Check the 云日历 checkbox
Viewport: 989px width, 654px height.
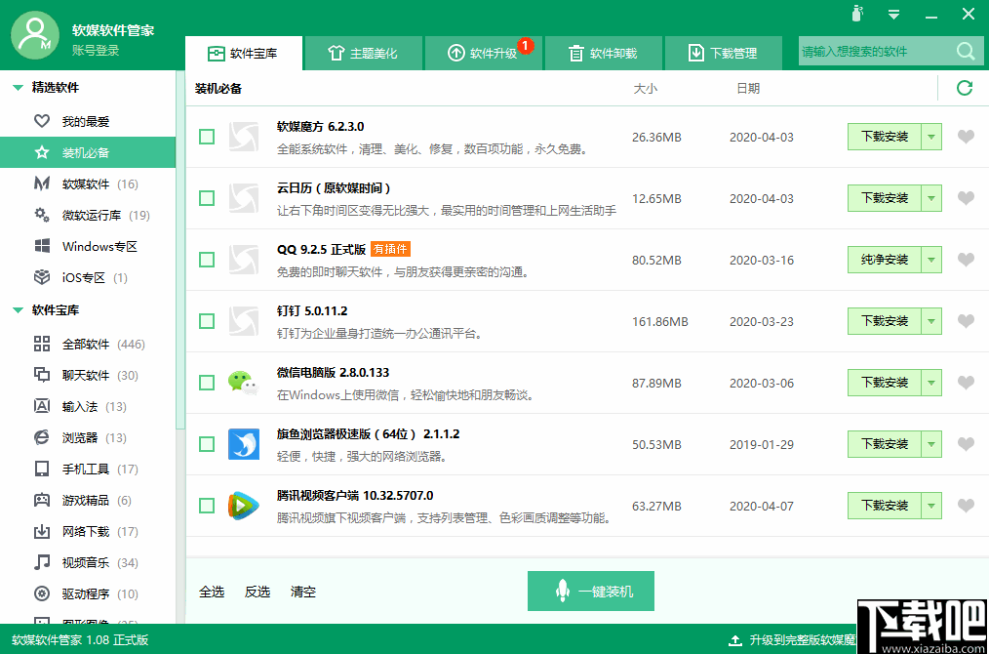206,198
